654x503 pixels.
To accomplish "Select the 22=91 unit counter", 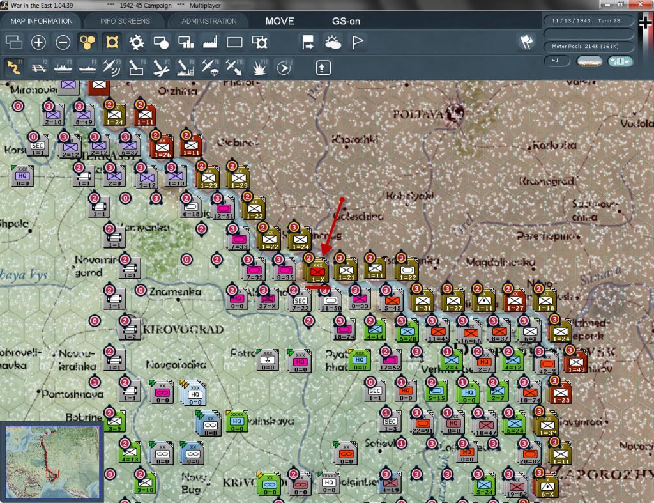I will pyautogui.click(x=423, y=424).
